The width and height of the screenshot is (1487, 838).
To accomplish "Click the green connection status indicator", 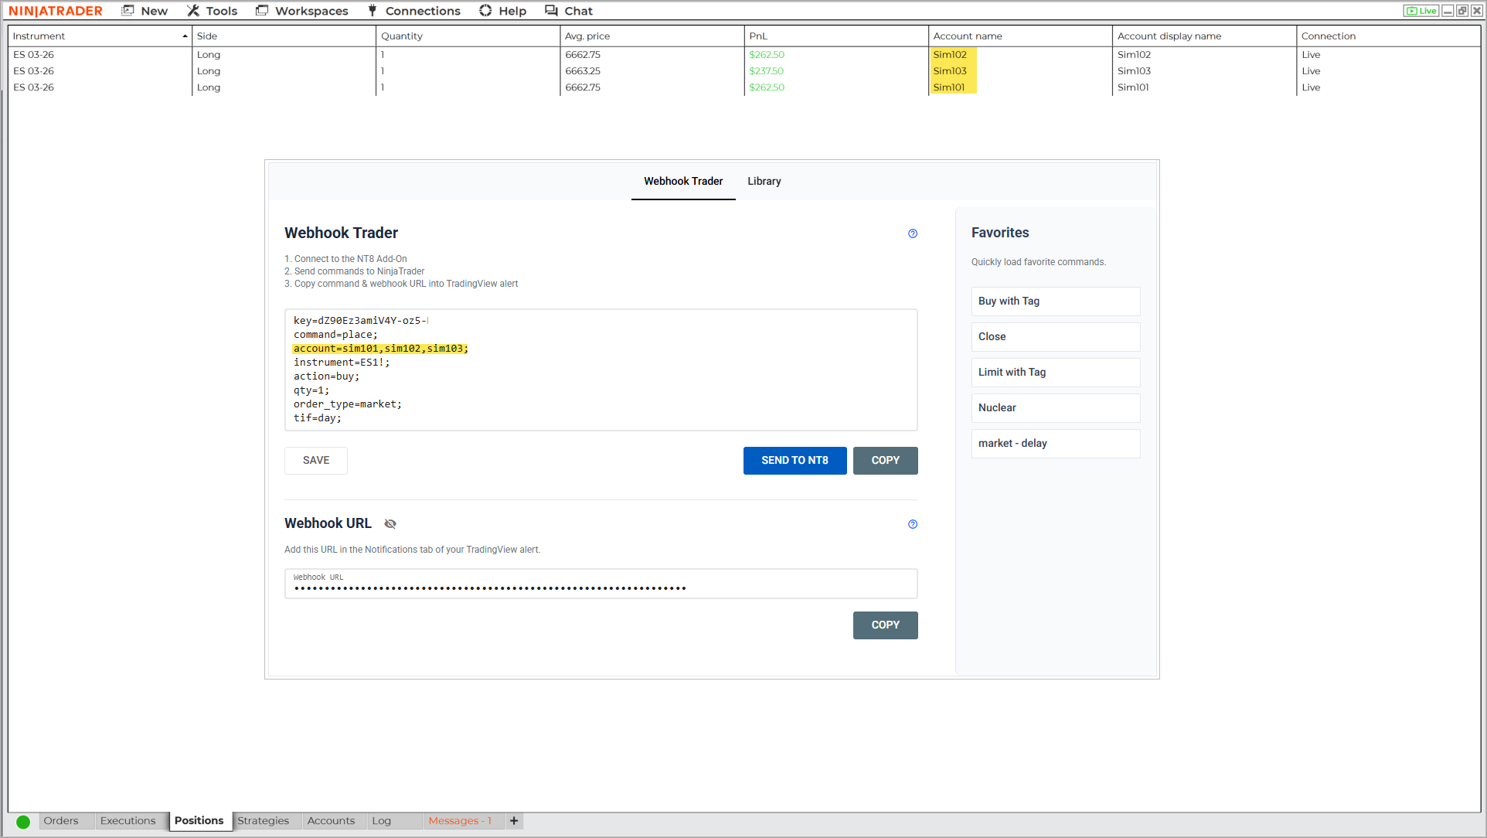I will click(23, 822).
